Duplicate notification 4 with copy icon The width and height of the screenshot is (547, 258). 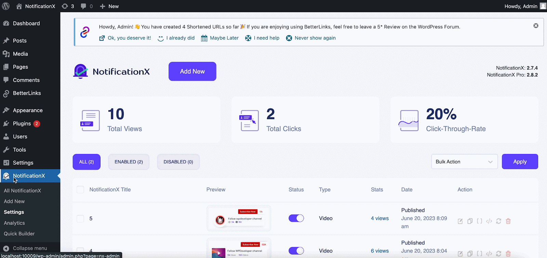470,254
